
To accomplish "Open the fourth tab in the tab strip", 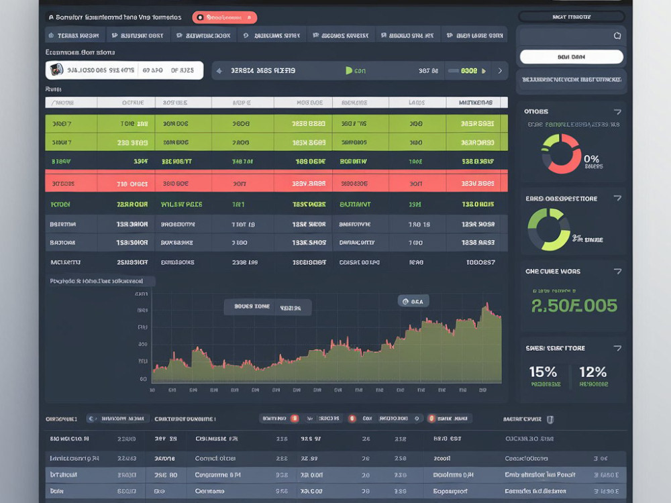I will tap(272, 36).
